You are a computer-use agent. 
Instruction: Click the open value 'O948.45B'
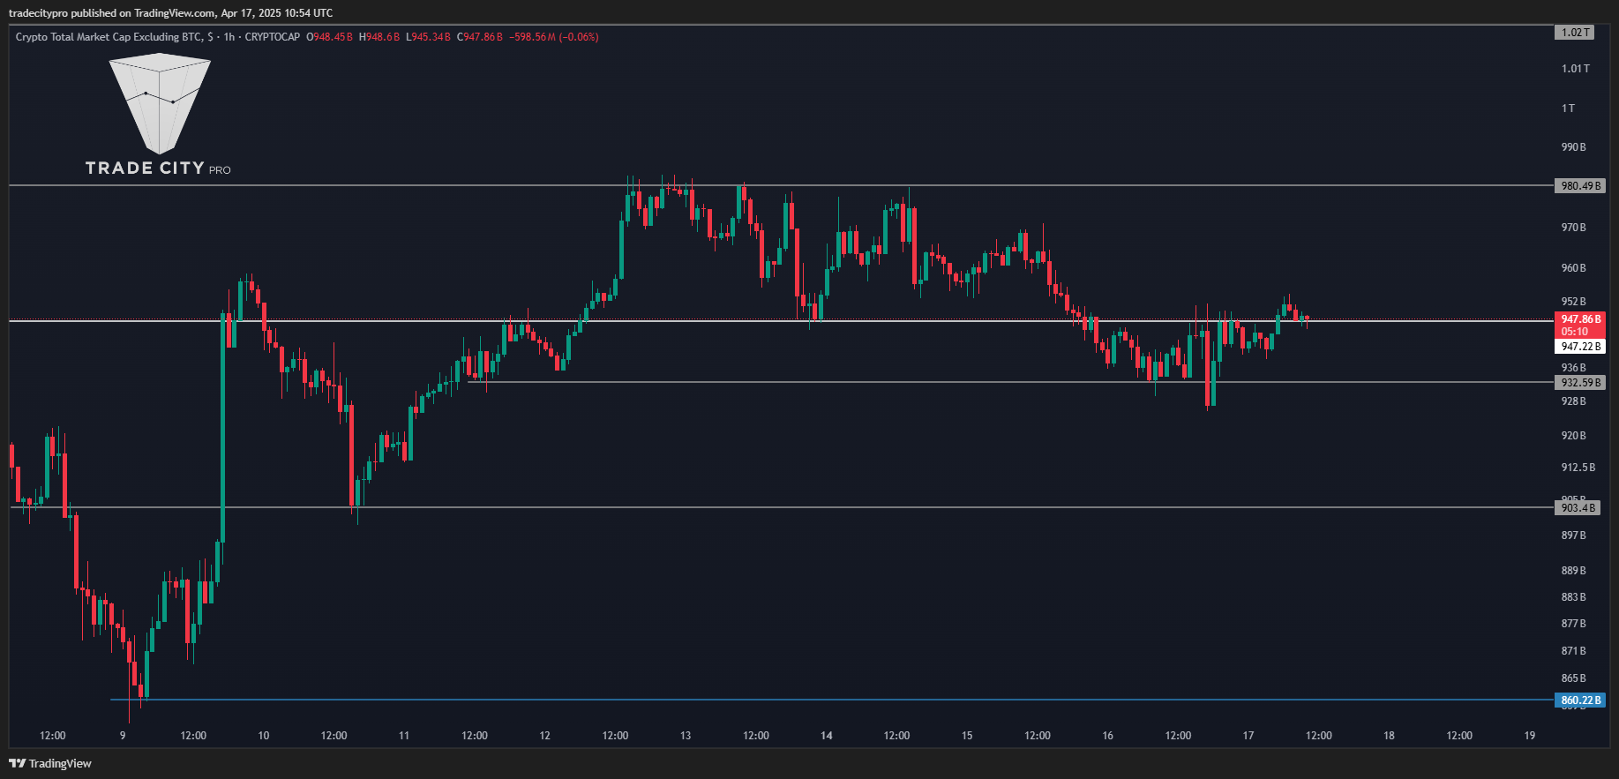click(330, 37)
